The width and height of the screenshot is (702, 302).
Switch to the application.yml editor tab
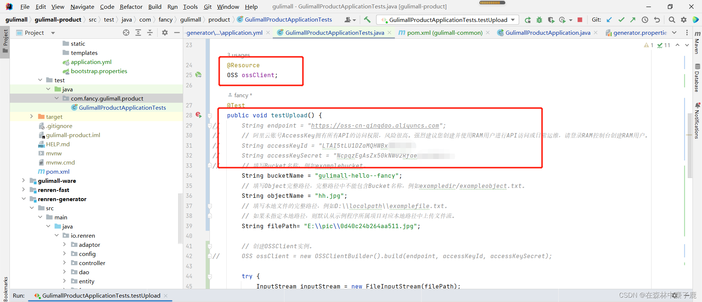pos(224,33)
